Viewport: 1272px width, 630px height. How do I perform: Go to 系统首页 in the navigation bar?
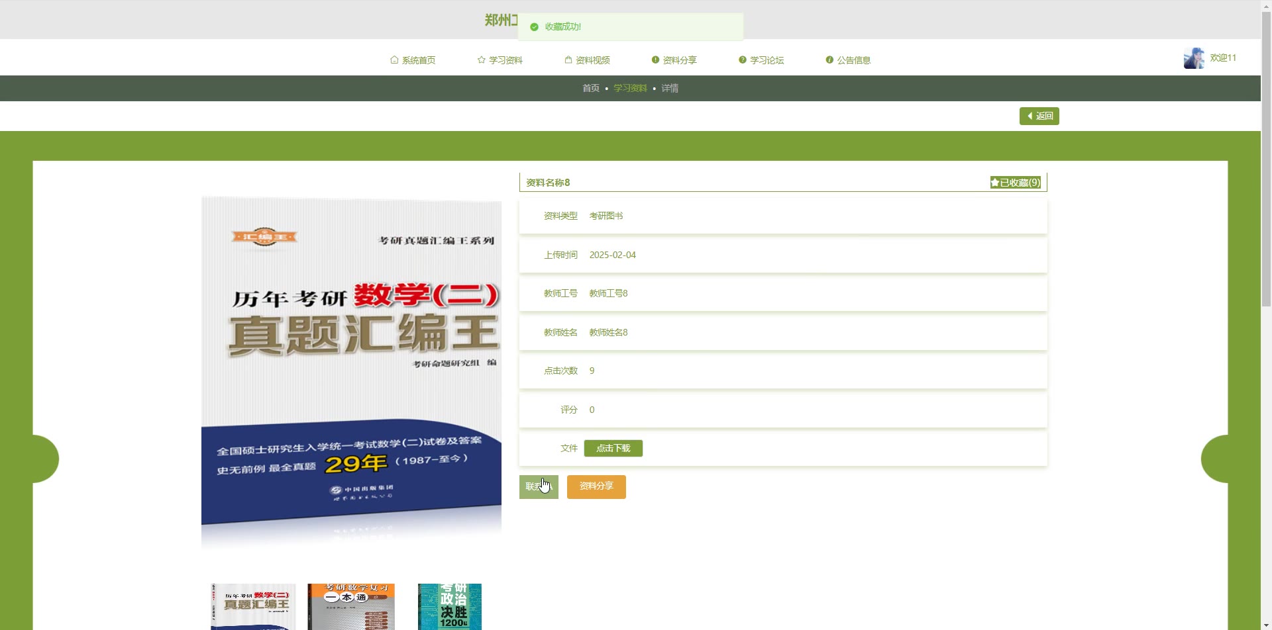point(413,60)
